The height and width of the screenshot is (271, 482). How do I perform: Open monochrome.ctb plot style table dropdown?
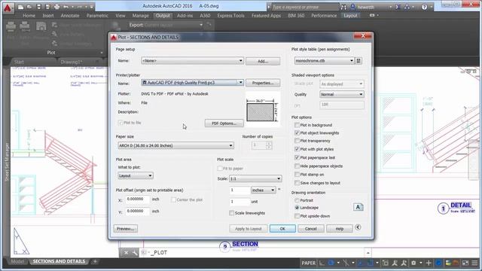(x=325, y=61)
